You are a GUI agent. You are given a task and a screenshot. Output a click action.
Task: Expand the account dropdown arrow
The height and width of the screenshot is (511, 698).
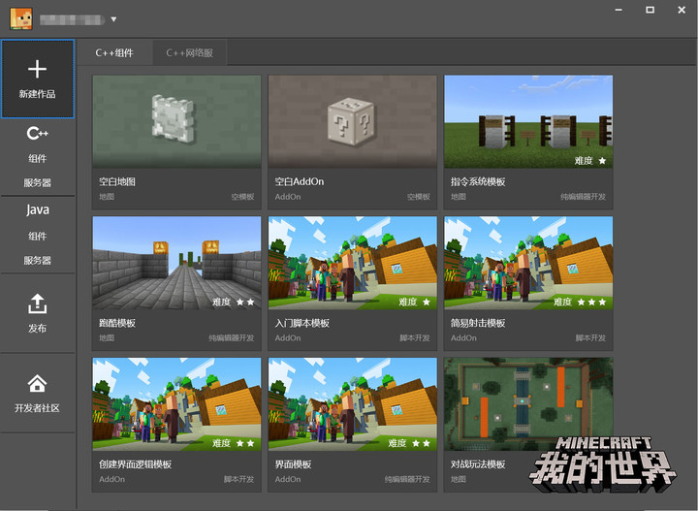(x=113, y=19)
